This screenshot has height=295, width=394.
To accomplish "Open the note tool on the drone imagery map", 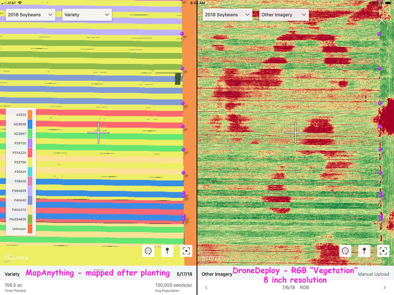I will tap(345, 251).
